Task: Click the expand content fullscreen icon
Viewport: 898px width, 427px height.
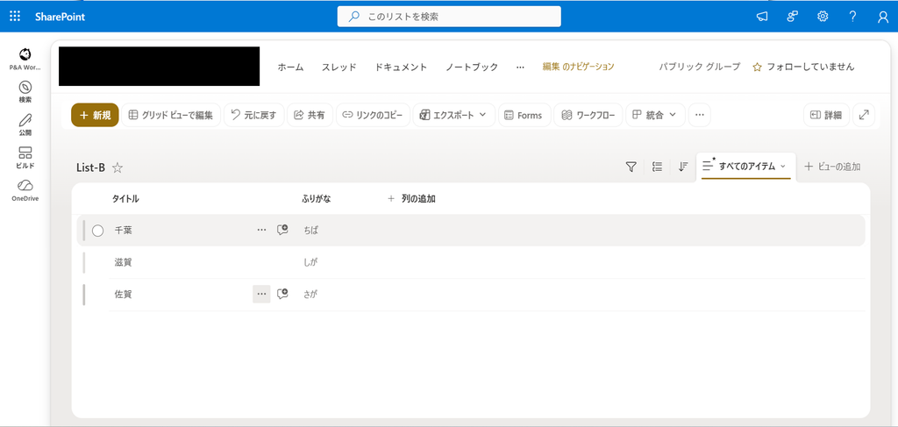Action: [x=864, y=115]
